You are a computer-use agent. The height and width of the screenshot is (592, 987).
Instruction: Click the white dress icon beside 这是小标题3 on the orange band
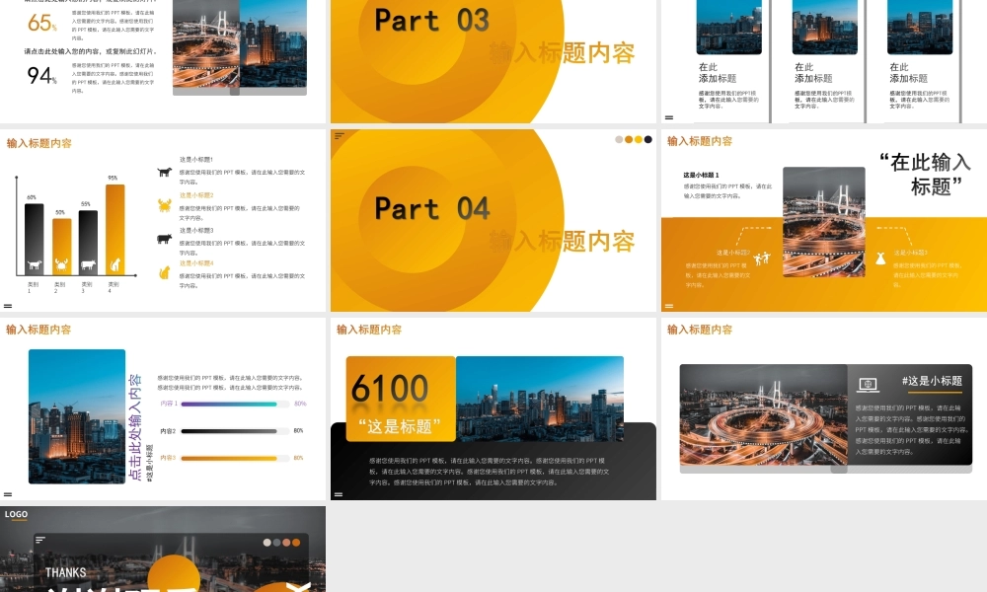coord(880,258)
